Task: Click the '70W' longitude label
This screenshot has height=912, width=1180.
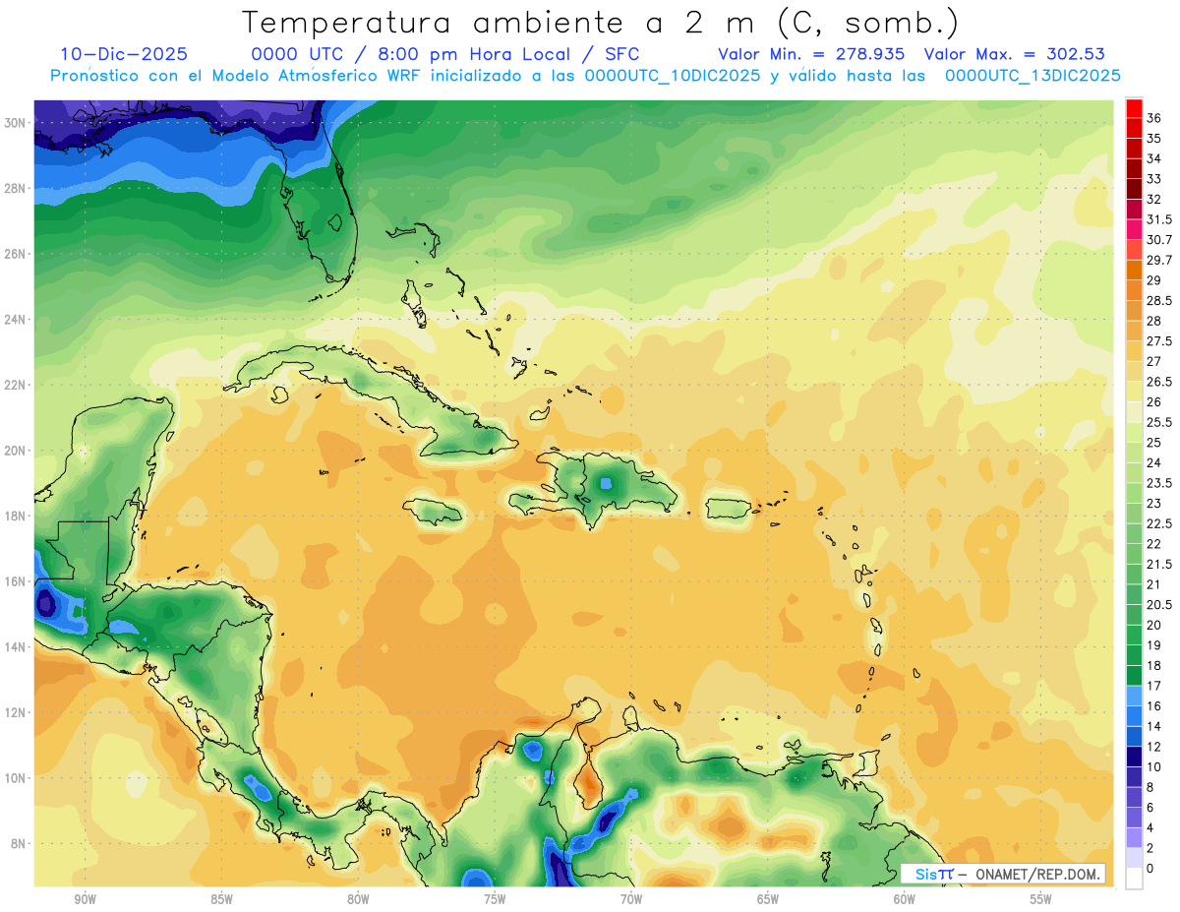Action: (x=631, y=899)
